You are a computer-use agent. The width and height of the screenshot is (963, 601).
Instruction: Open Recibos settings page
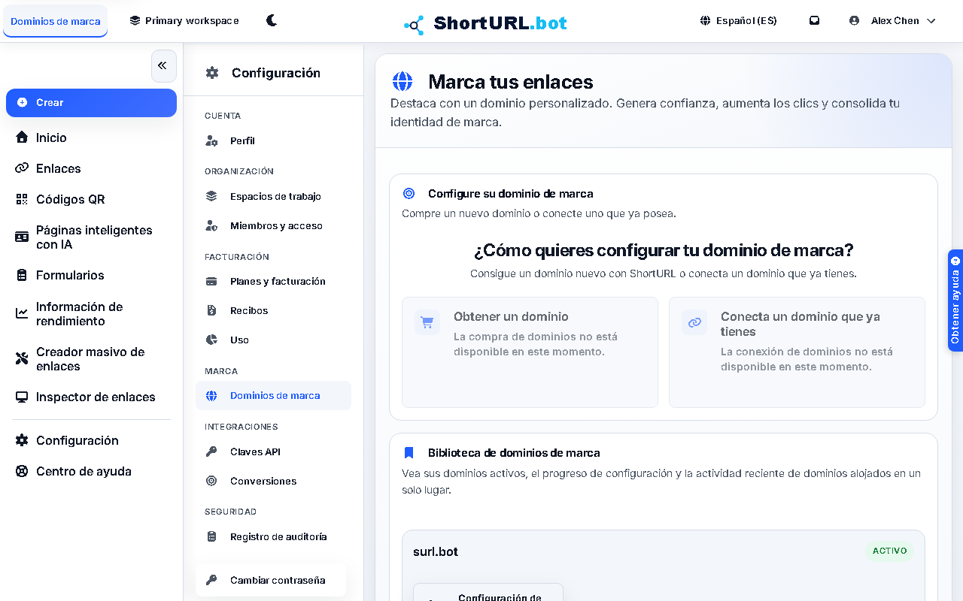point(273,310)
